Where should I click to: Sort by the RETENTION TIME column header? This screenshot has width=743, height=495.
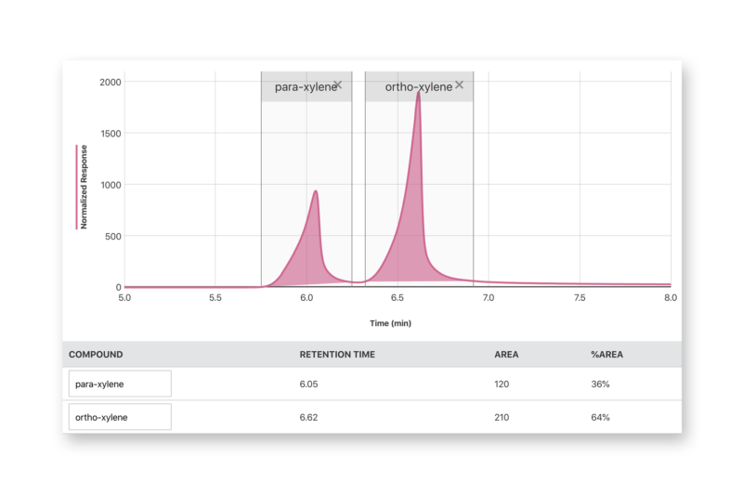click(x=337, y=355)
